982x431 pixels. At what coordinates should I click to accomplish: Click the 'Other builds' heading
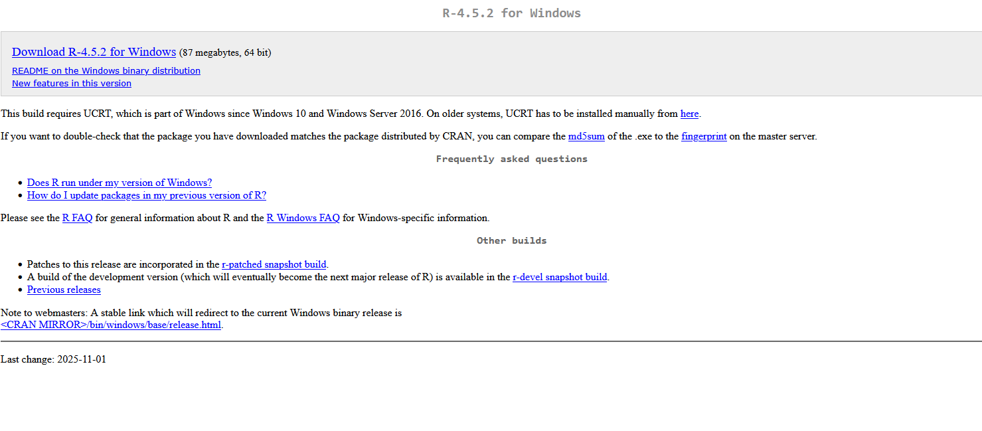(x=511, y=240)
